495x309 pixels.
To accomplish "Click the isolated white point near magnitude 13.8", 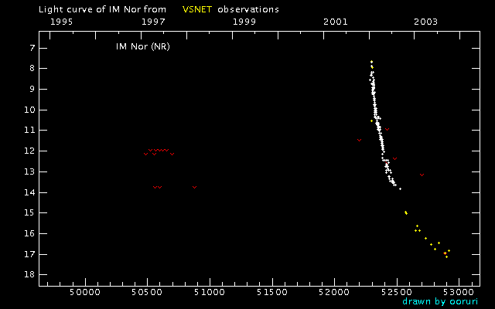I will 401,188.
